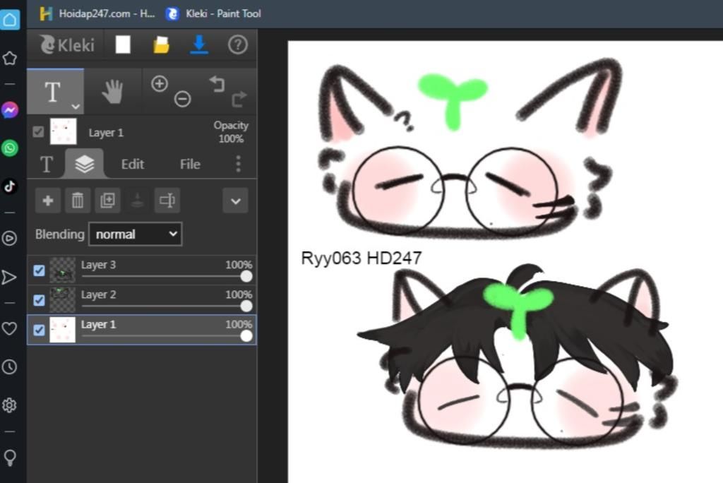Delete the selected layer
723x483 pixels.
pos(78,201)
